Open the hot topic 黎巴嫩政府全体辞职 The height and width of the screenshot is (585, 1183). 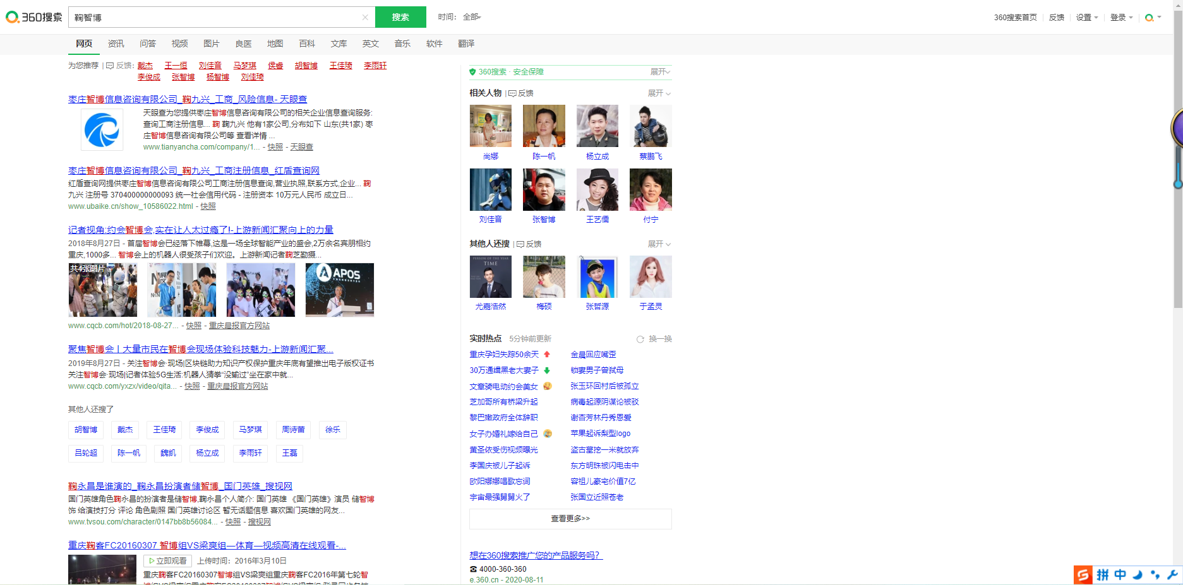[x=503, y=418]
